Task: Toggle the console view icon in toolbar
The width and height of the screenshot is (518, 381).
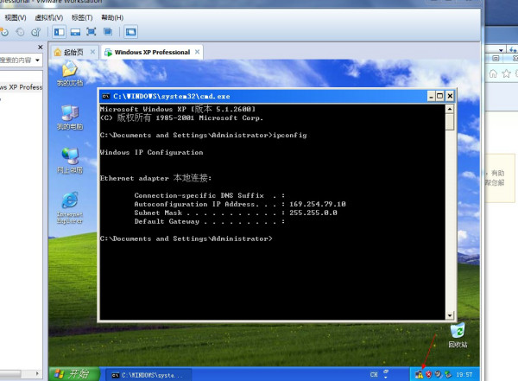Action: point(131,32)
